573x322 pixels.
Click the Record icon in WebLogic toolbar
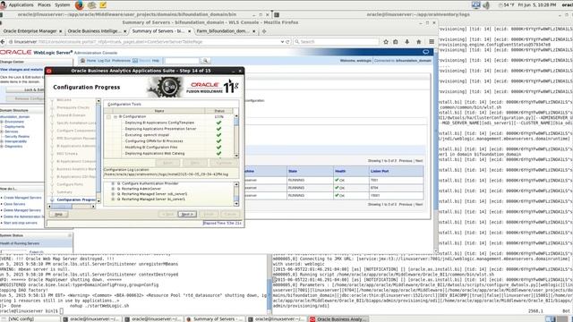[x=135, y=61]
